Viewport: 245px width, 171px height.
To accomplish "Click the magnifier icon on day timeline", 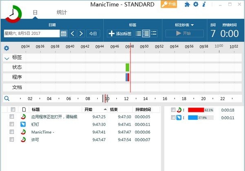I will click(x=7, y=99).
